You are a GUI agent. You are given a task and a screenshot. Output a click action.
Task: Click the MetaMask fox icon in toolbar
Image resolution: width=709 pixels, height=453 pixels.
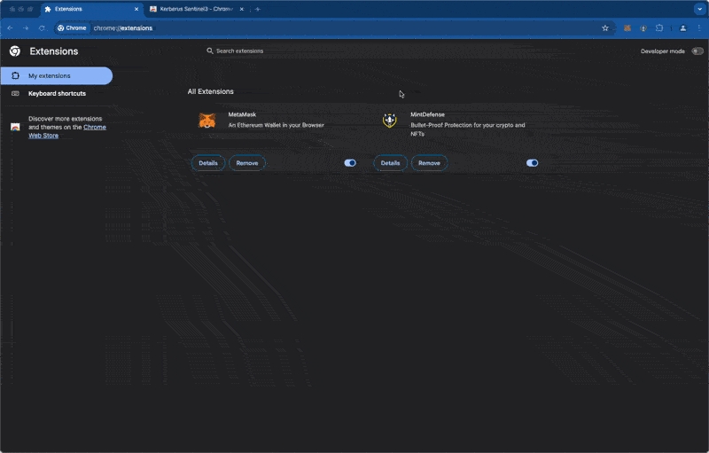coord(627,27)
